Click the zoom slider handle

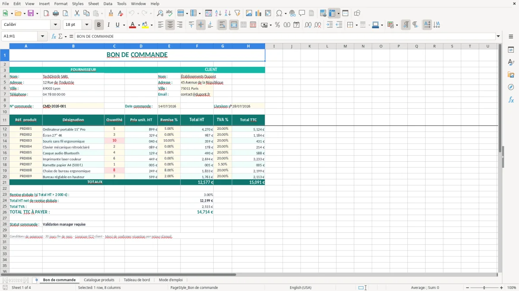click(x=484, y=288)
